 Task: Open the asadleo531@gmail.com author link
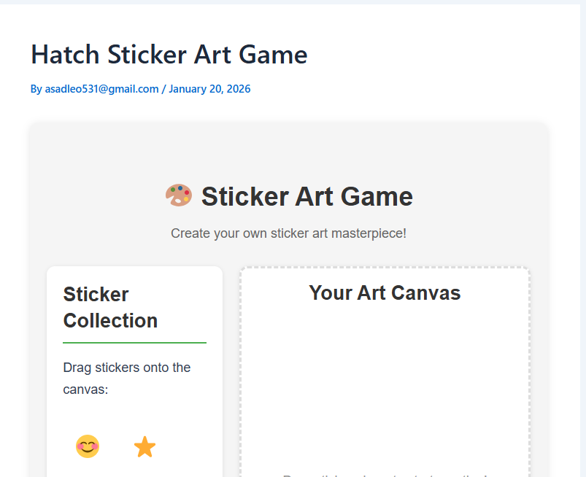[101, 89]
